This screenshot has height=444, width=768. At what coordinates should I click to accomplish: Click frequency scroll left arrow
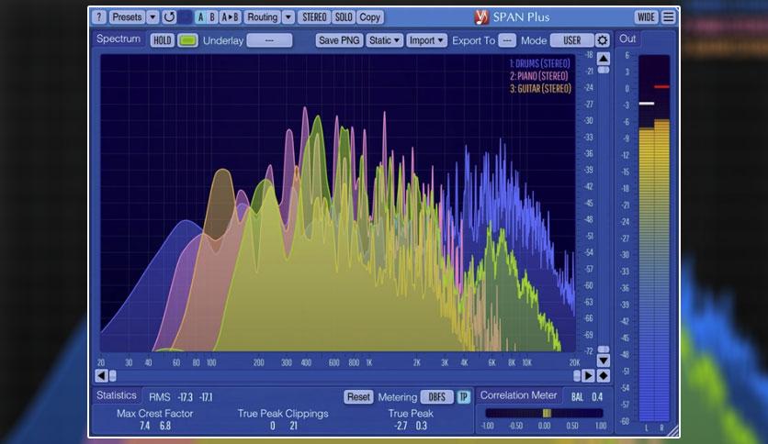(101, 375)
